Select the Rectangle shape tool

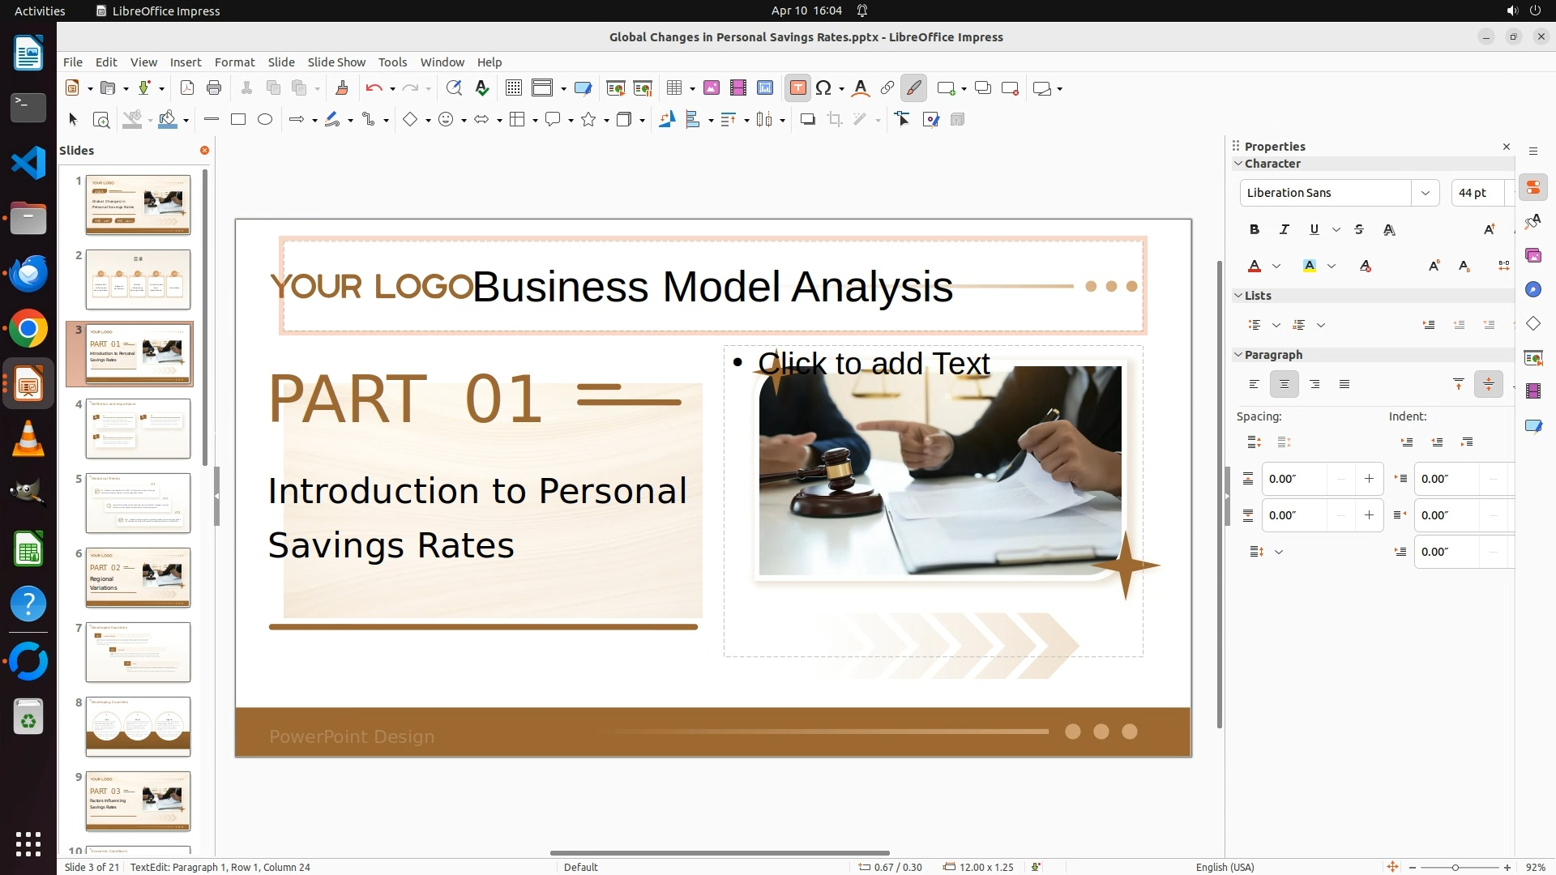pos(237,120)
